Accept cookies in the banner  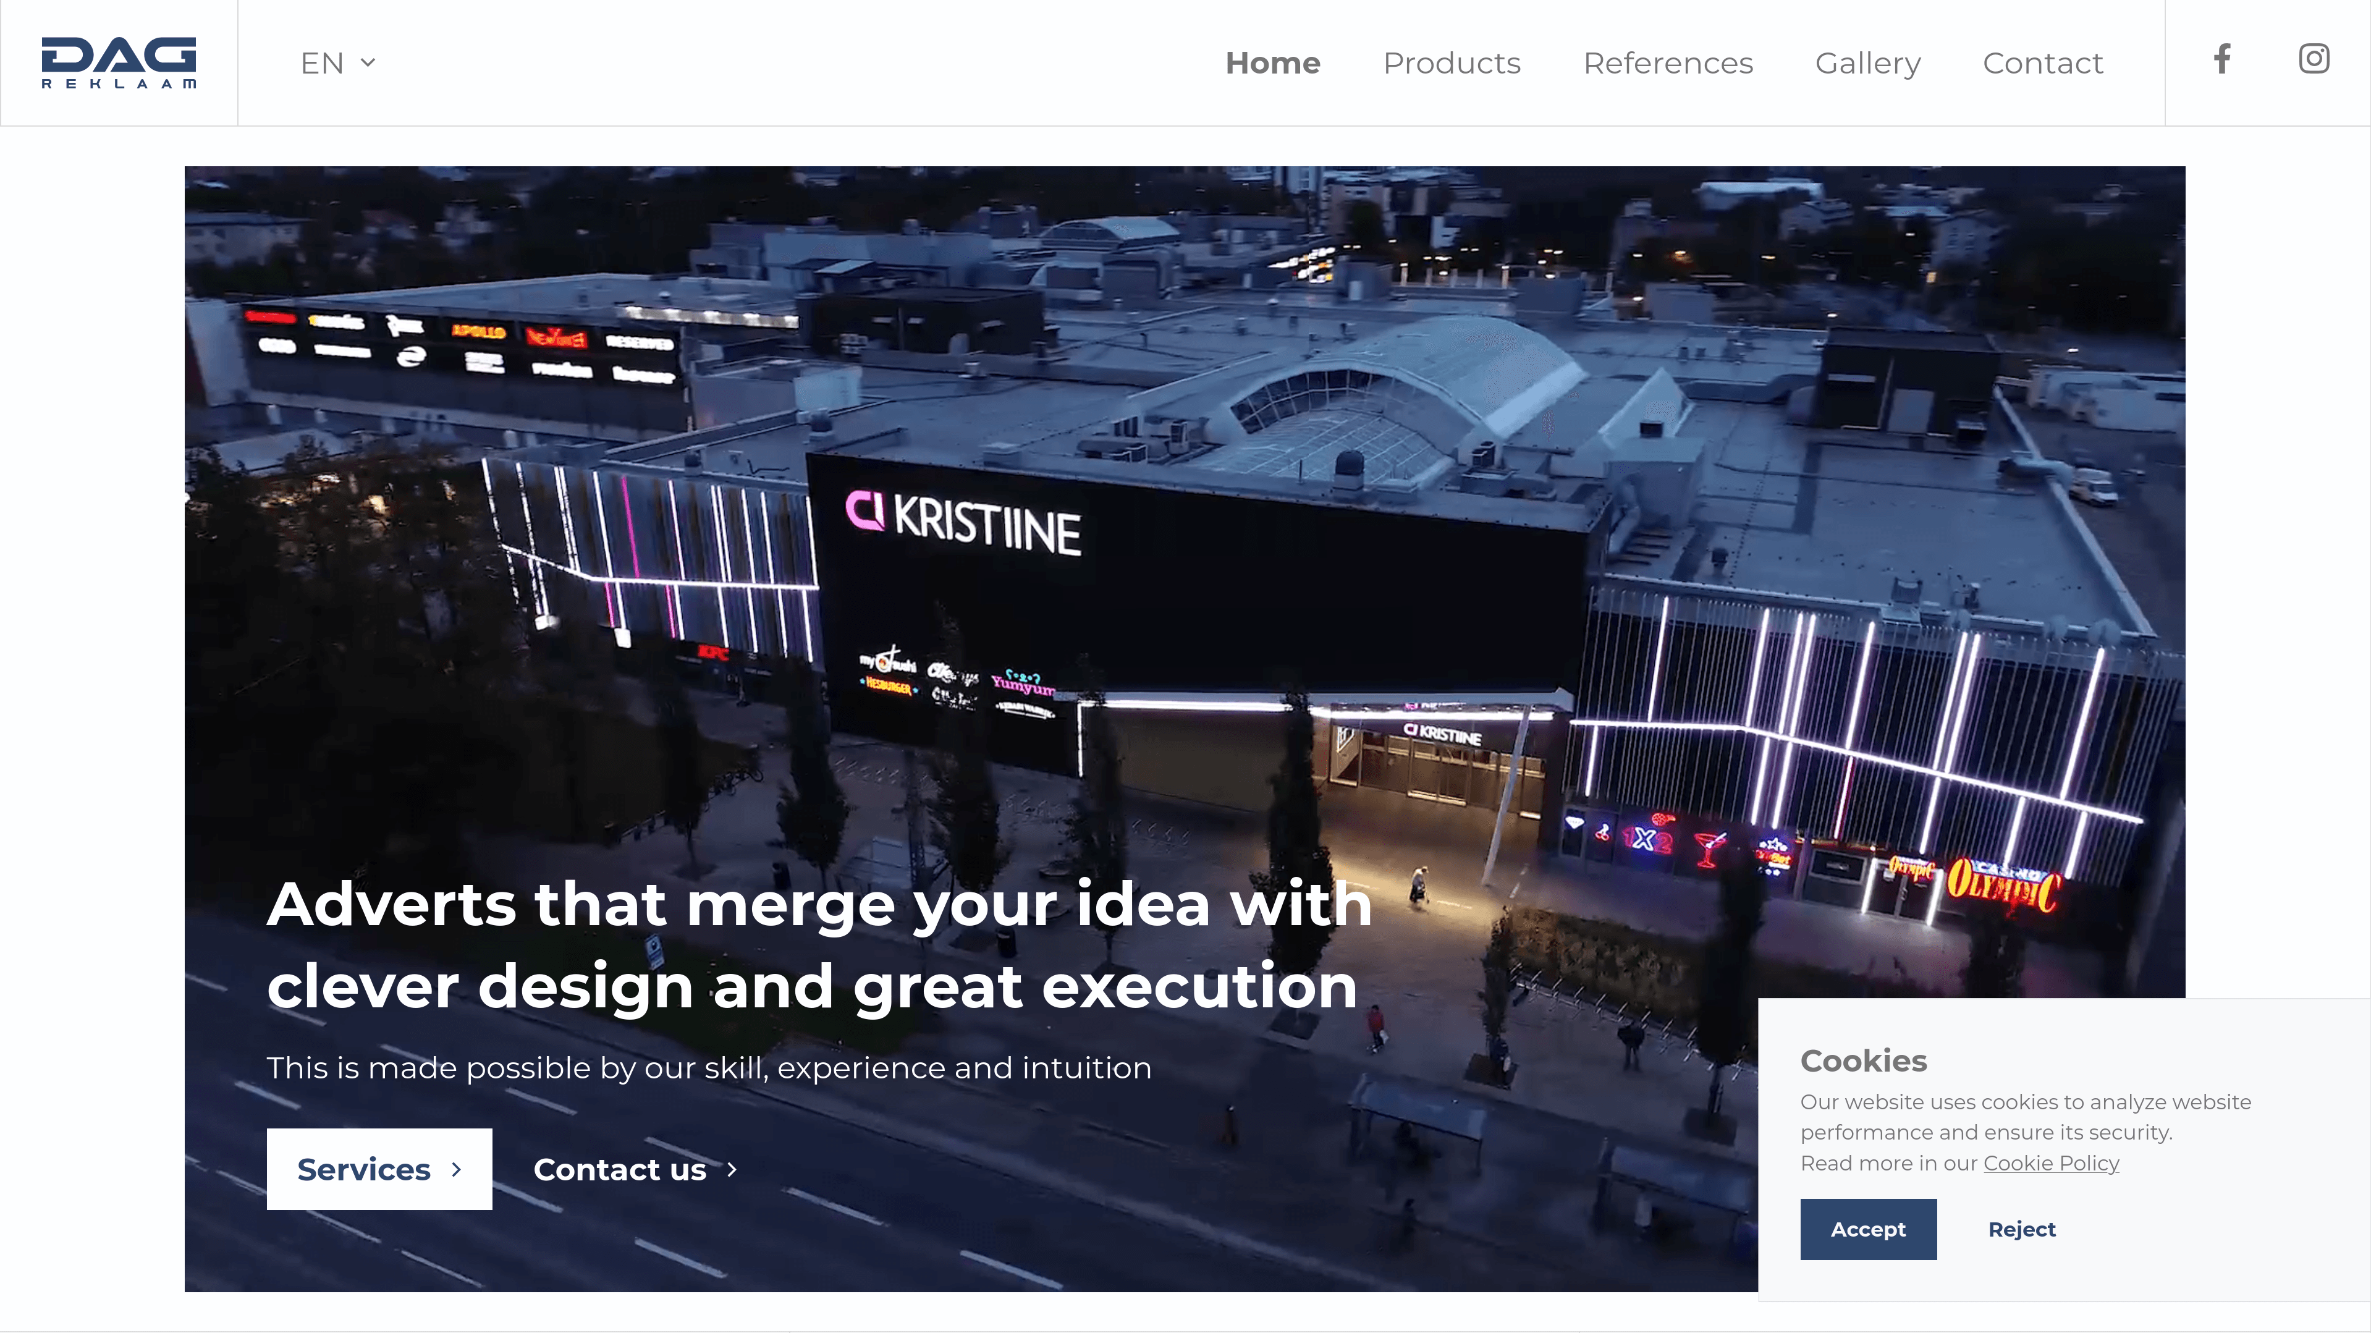point(1869,1229)
